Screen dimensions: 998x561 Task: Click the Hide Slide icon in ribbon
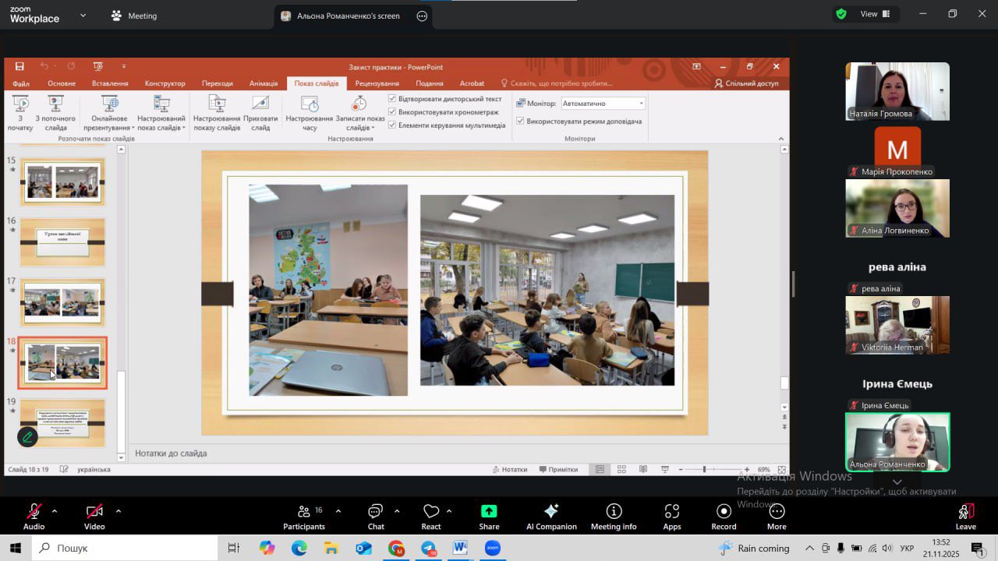260,112
